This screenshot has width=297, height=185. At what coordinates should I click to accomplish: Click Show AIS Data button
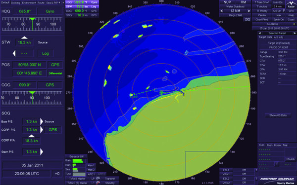pyautogui.click(x=278, y=115)
